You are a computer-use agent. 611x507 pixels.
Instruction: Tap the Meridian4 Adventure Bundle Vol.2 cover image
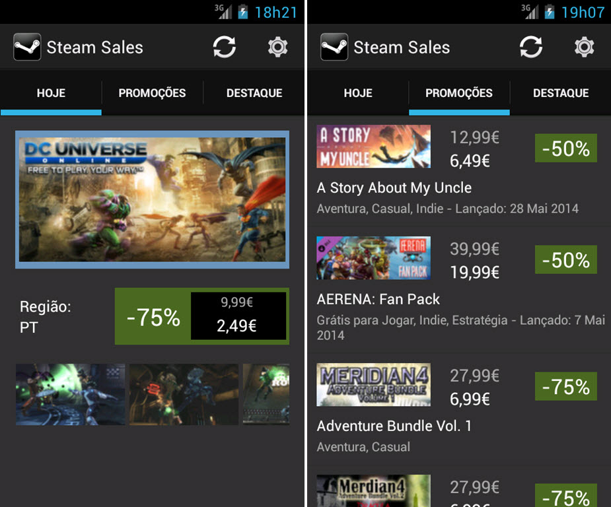(373, 491)
